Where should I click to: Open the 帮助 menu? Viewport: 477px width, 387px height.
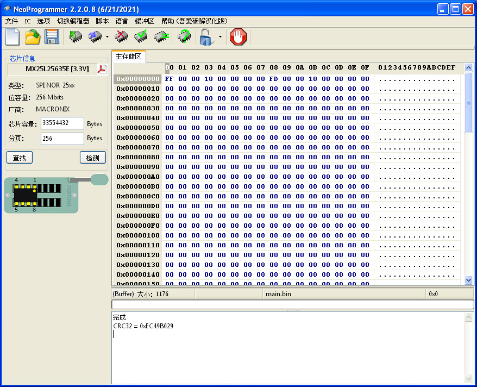coord(194,21)
